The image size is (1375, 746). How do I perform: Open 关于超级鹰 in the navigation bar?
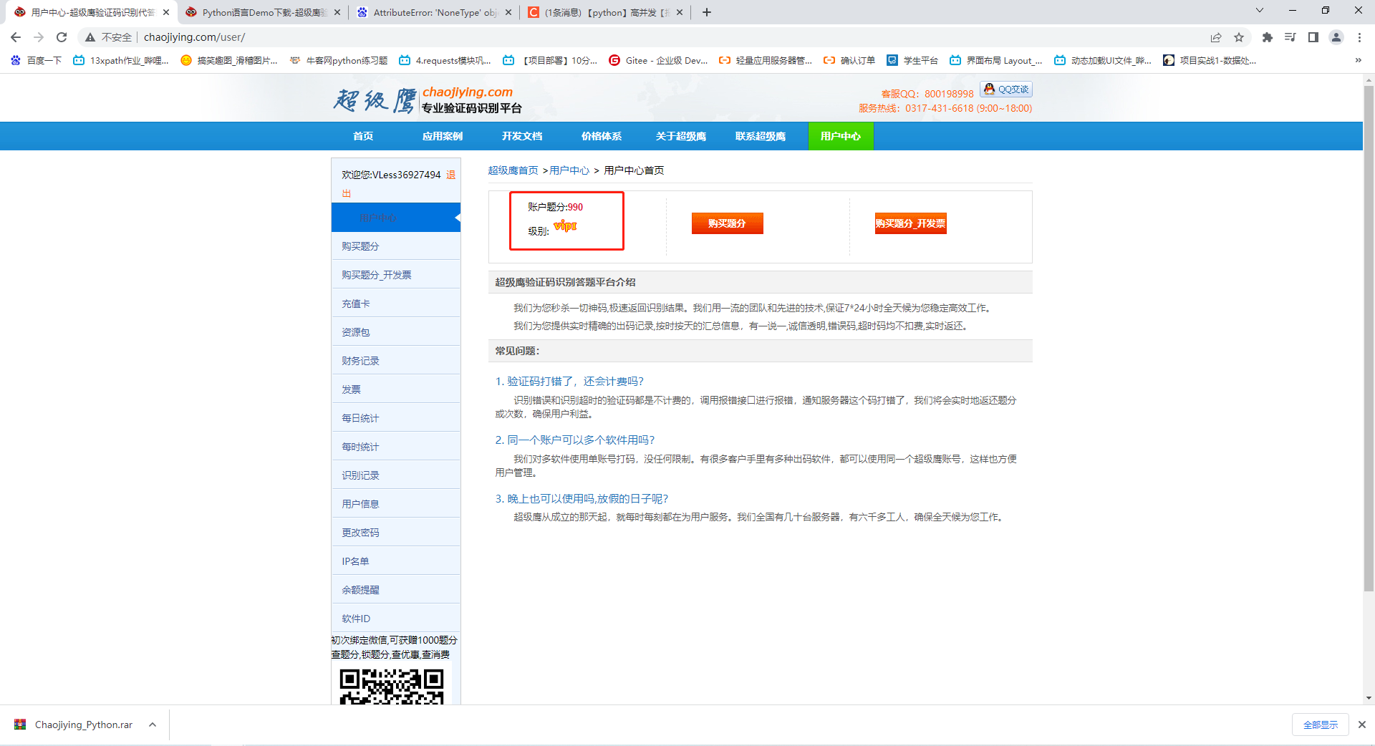681,136
